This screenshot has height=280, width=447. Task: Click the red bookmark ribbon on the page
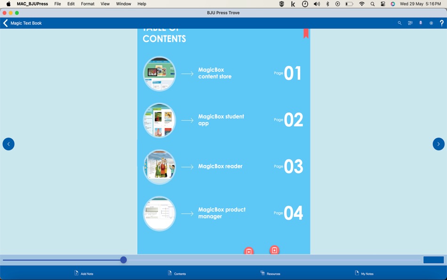305,33
